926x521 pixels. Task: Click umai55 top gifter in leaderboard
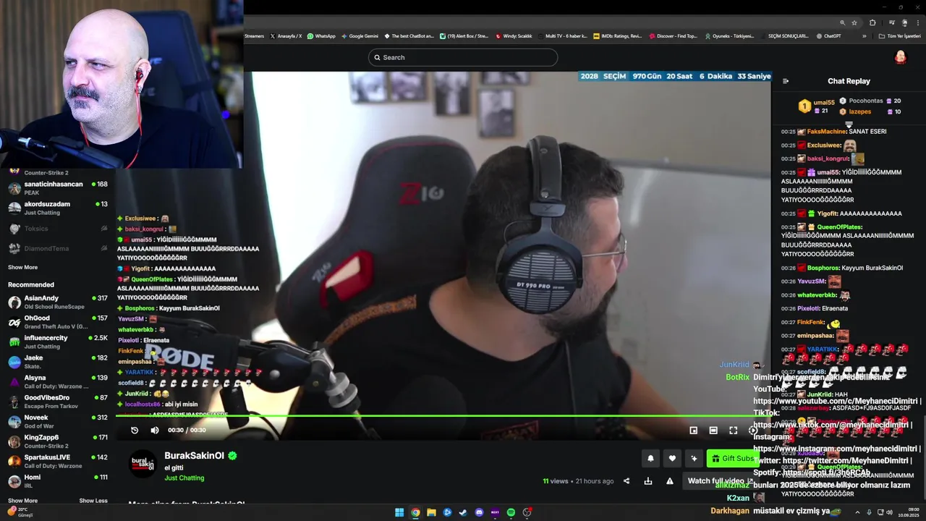point(824,103)
